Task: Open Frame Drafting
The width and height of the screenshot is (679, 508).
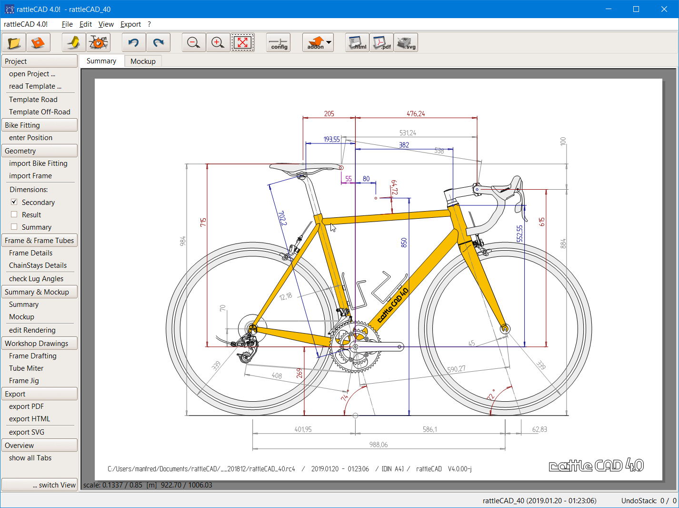Action: tap(33, 356)
